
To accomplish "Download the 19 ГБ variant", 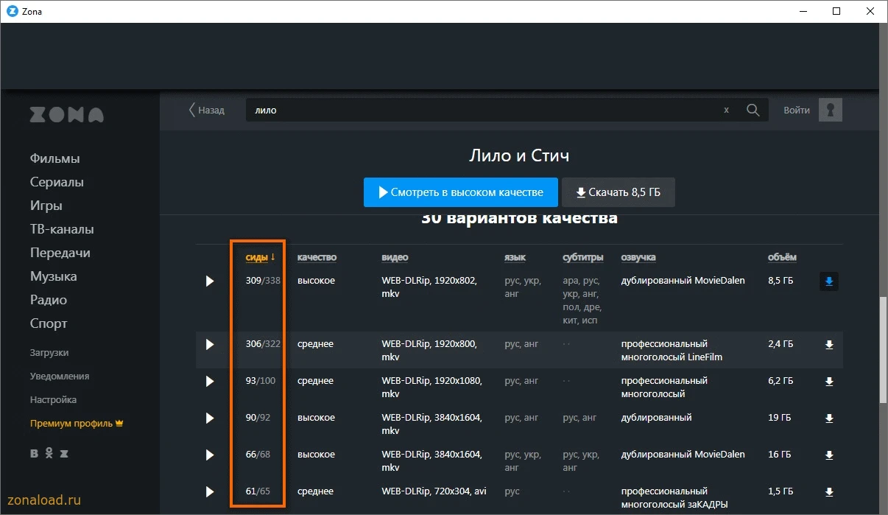I will (x=829, y=418).
